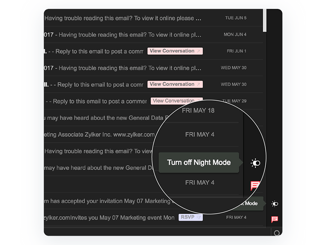Click the small night mode switch in sidebar

point(275,204)
